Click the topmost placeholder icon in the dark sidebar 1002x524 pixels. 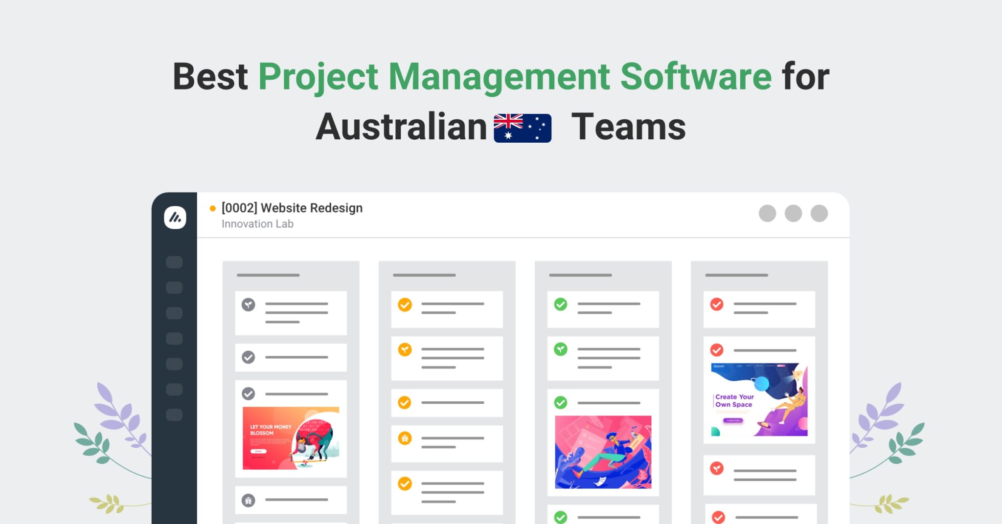174,262
